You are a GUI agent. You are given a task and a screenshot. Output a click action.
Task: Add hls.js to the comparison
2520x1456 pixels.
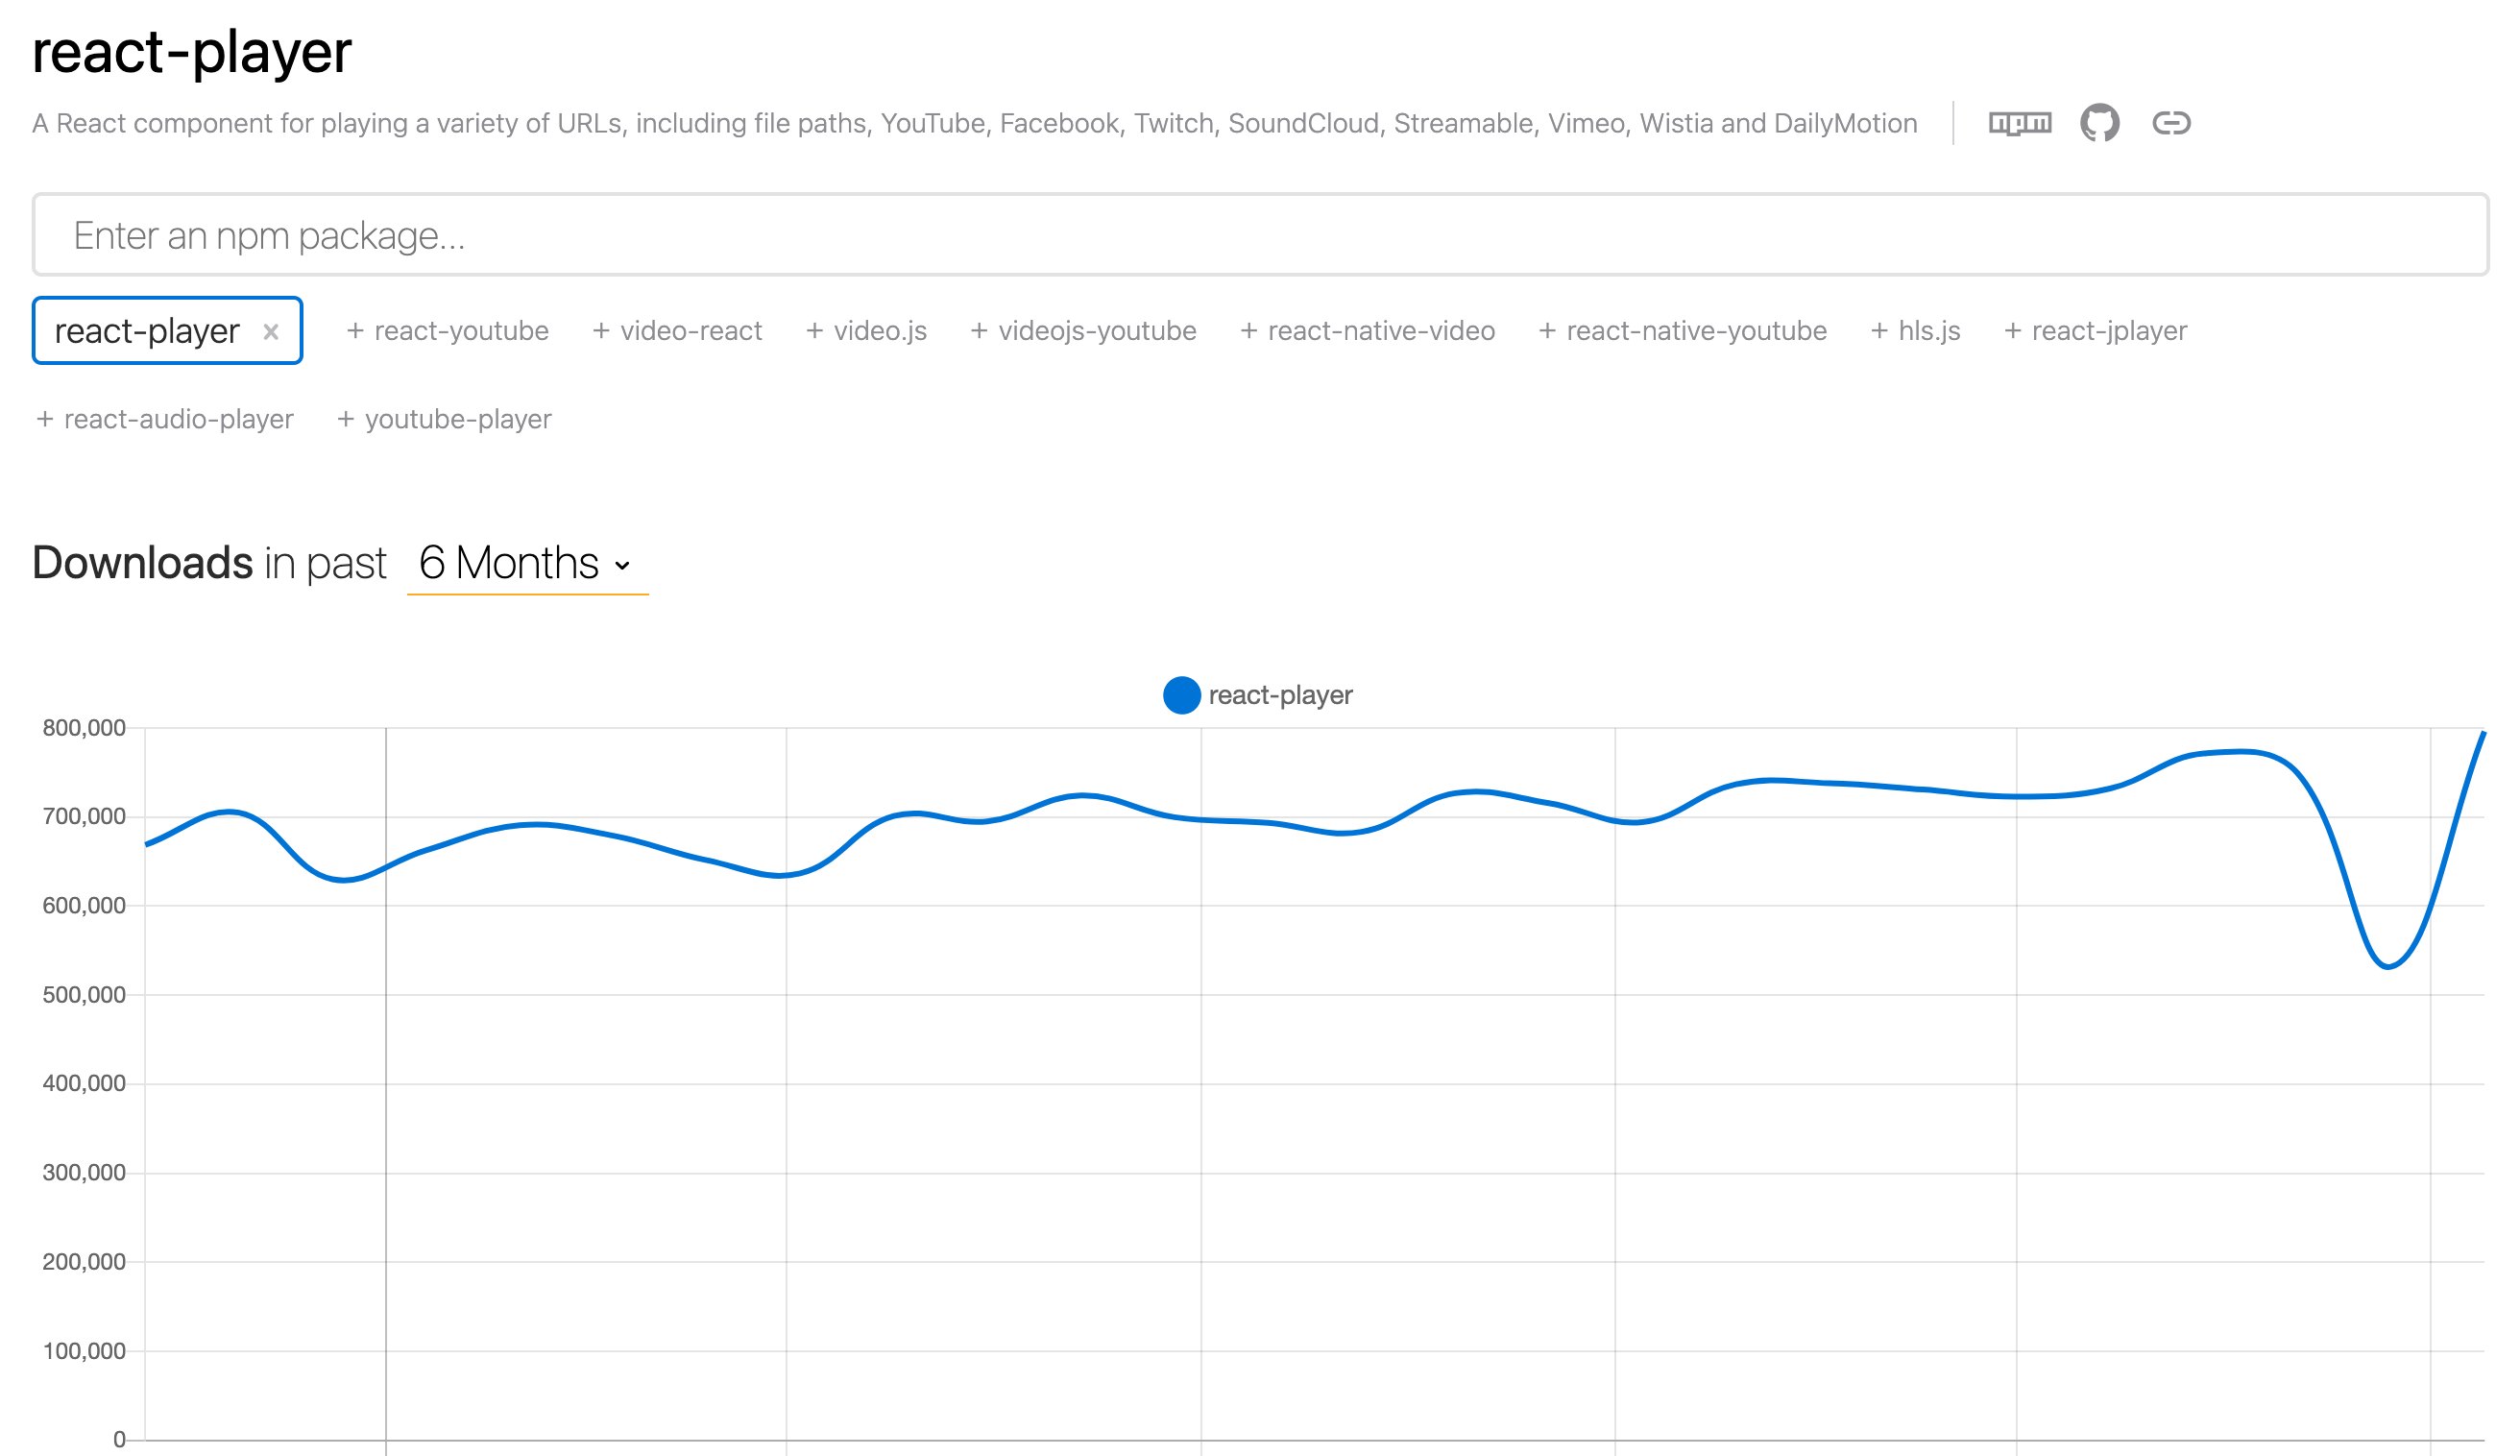pos(1914,331)
